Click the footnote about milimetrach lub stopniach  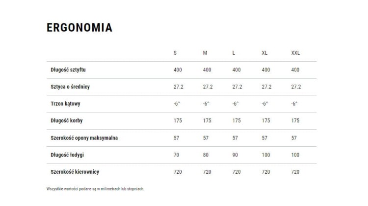coord(95,189)
